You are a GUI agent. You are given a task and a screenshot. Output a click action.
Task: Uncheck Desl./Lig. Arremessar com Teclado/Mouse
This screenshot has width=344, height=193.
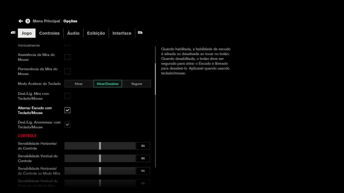point(67,125)
